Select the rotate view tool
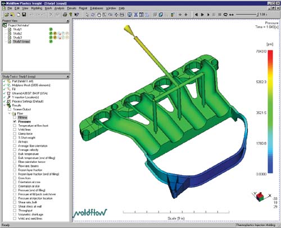 click(x=93, y=15)
